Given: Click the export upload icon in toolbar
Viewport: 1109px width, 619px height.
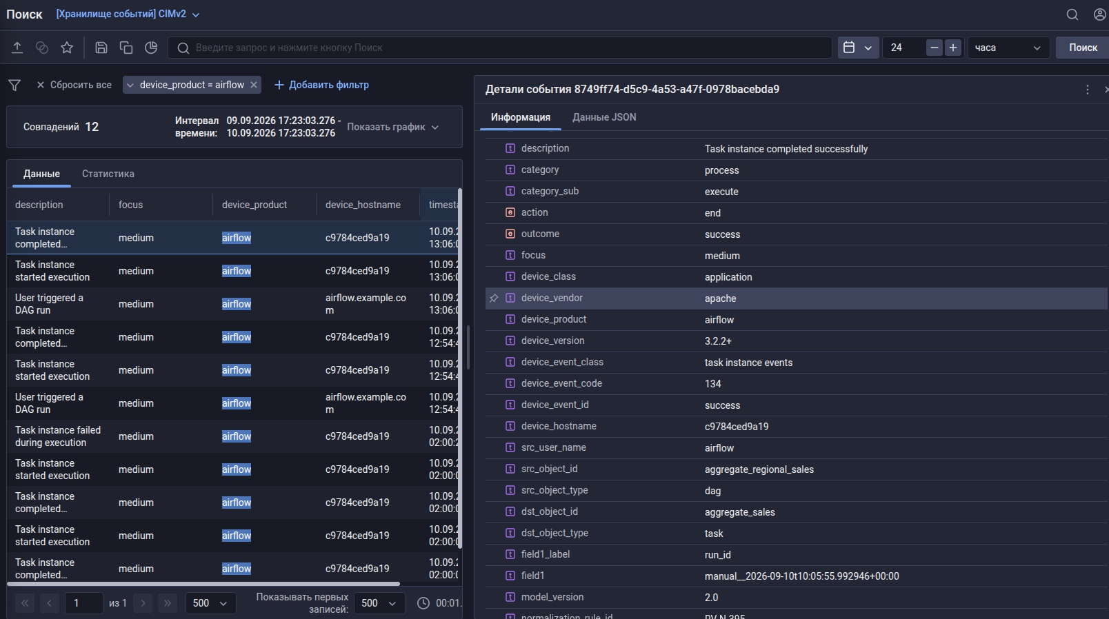Looking at the screenshot, I should tap(17, 48).
